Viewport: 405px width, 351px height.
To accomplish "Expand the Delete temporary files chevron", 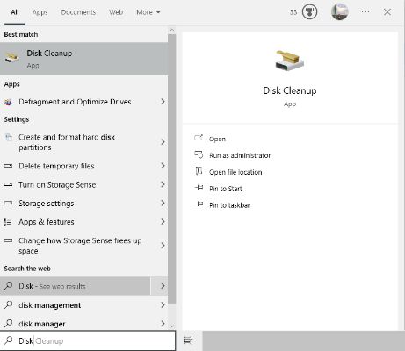I will point(163,166).
